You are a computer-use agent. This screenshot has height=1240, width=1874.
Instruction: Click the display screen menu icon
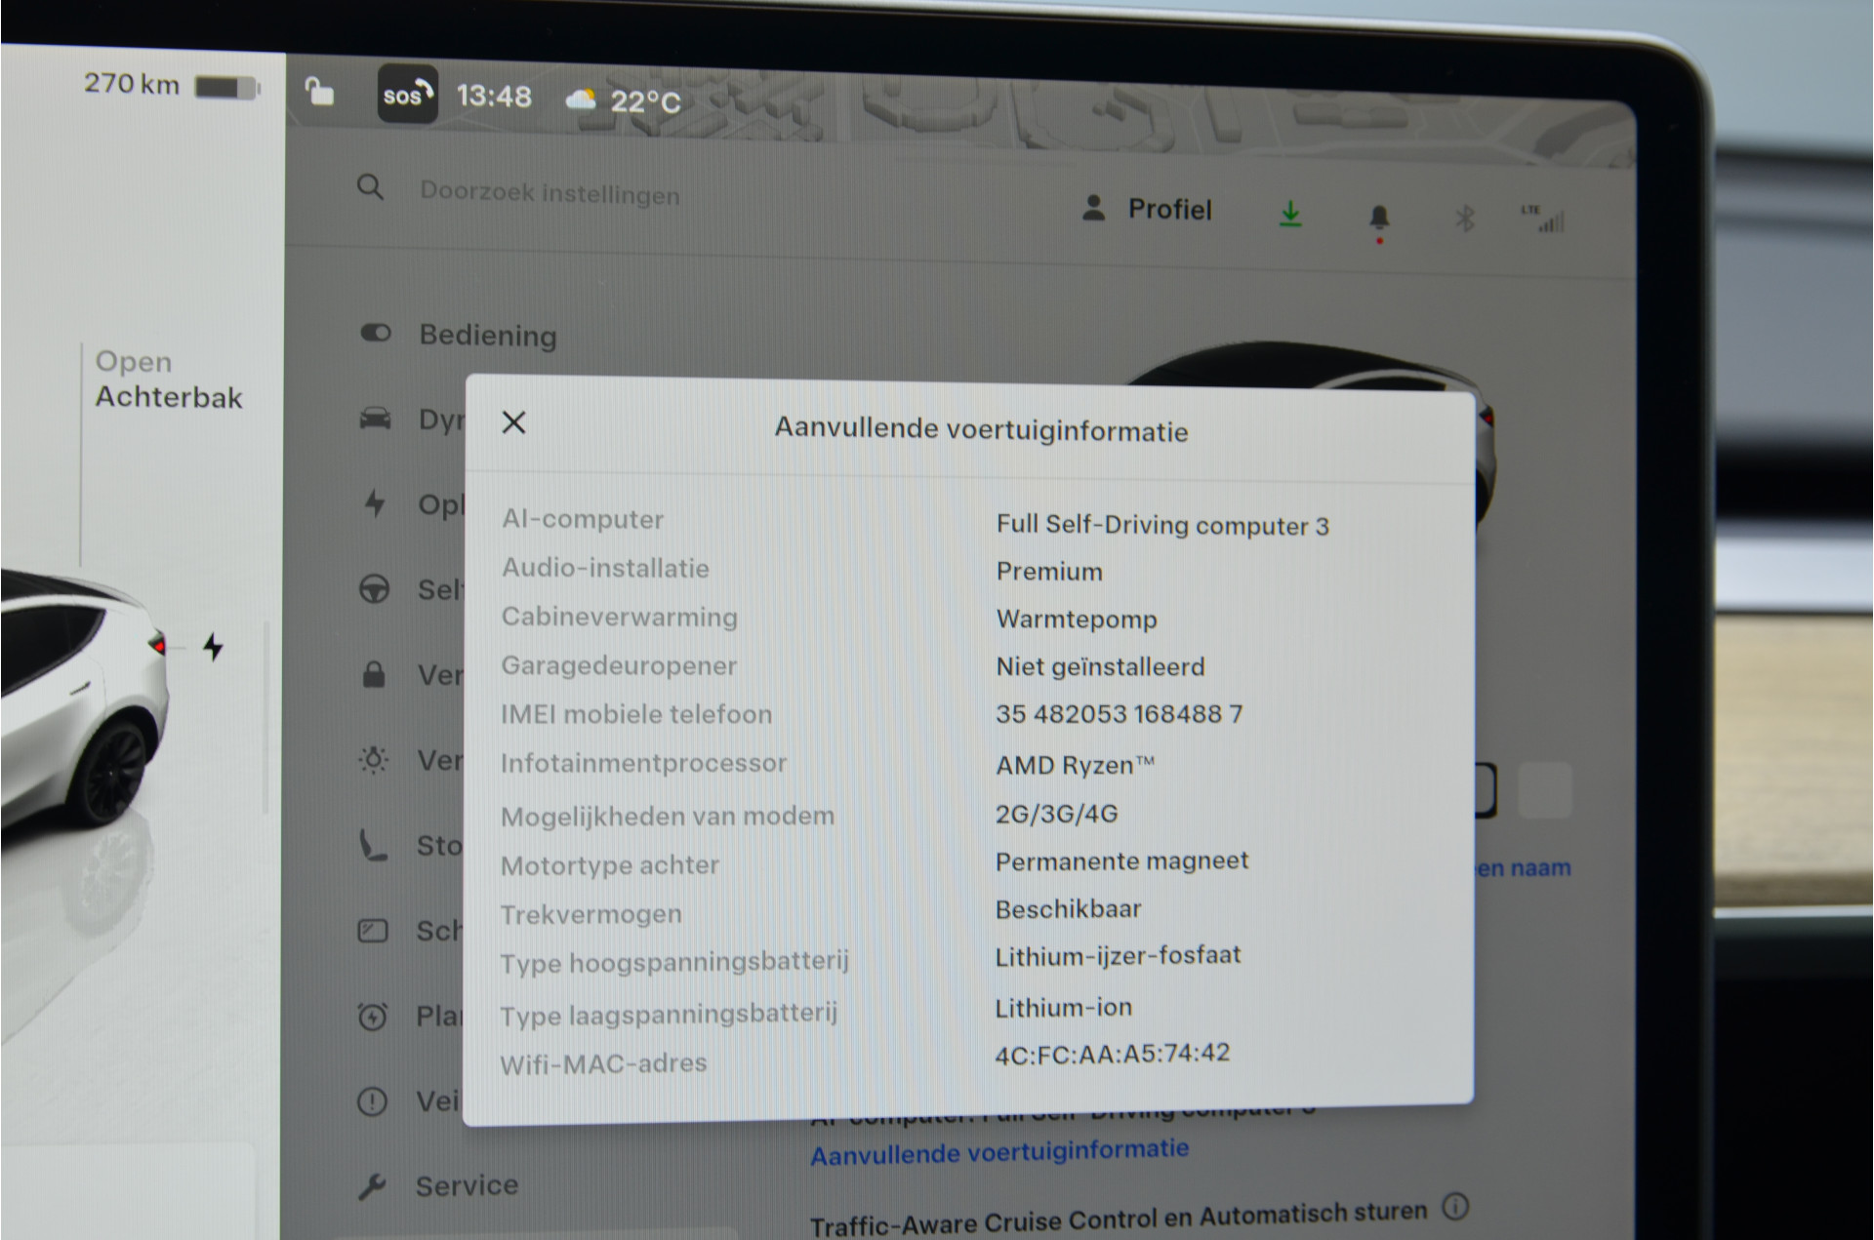tap(373, 931)
